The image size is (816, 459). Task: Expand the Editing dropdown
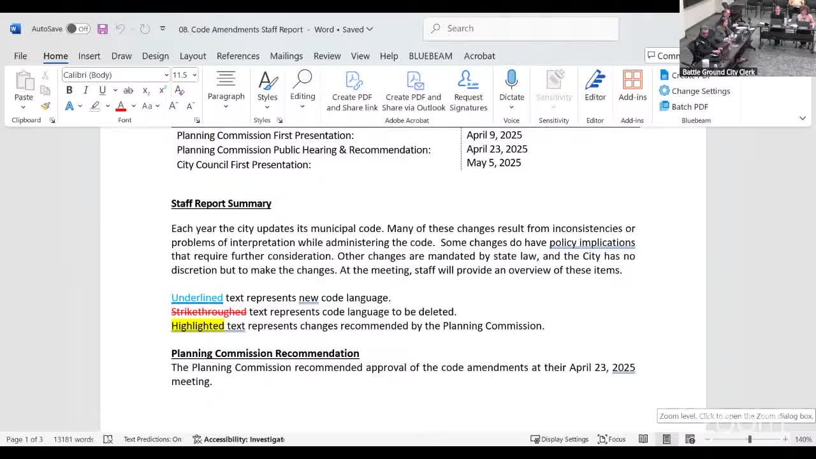[302, 106]
